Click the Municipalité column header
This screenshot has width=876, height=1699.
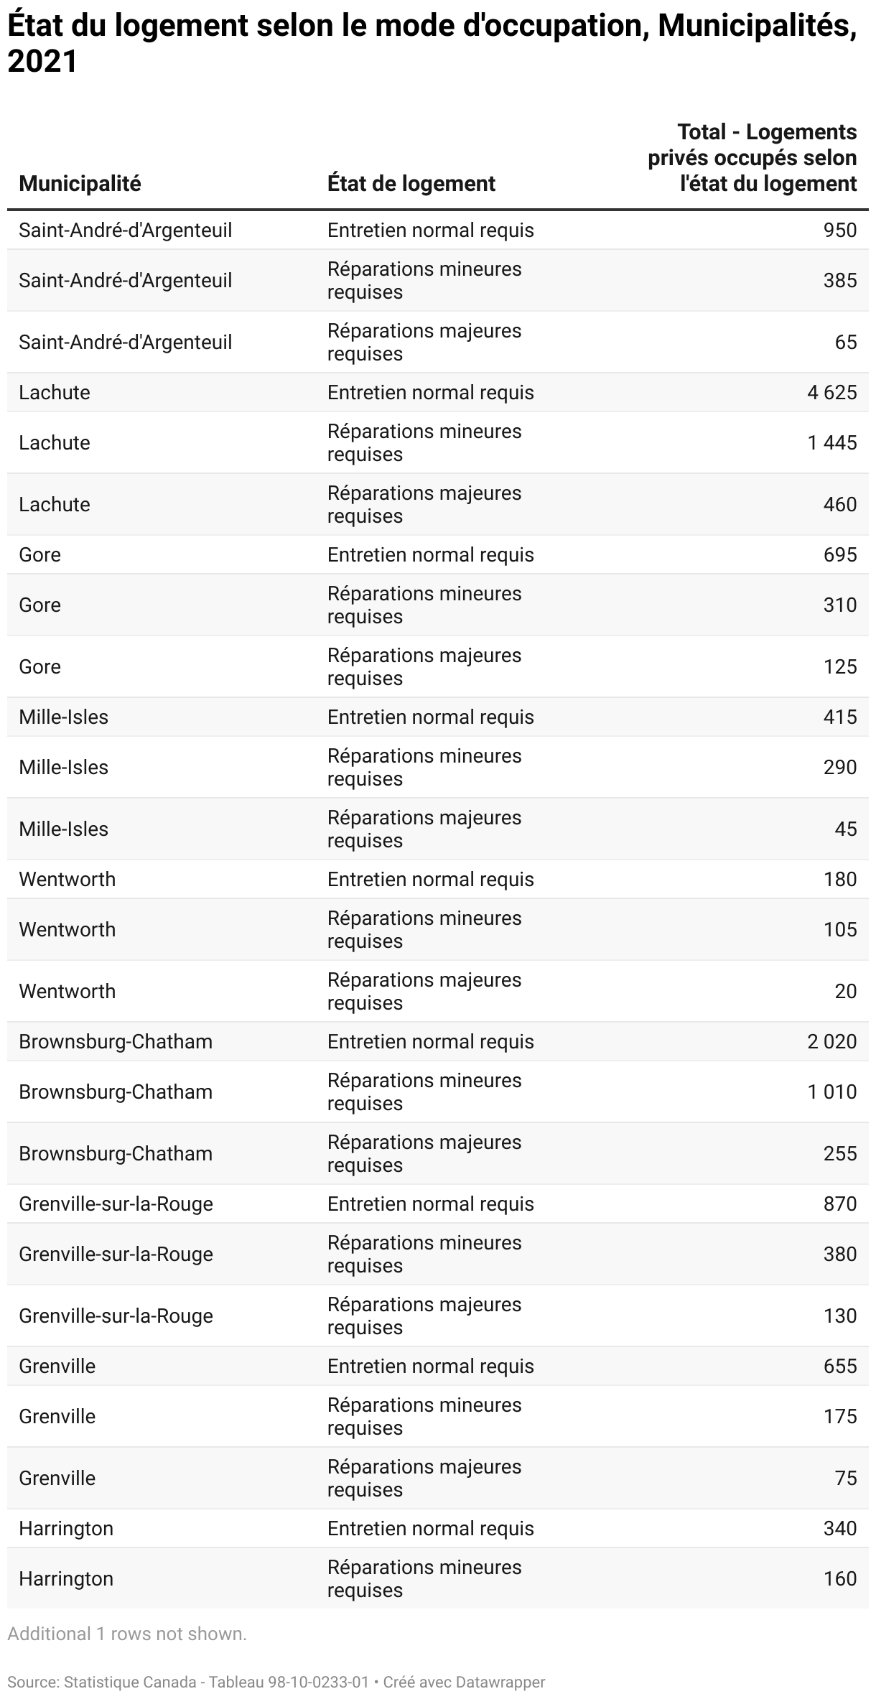click(x=80, y=183)
